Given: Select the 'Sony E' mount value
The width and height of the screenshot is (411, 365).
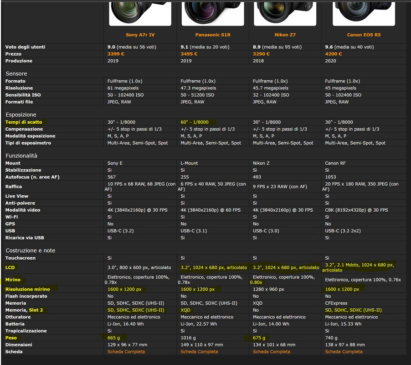Looking at the screenshot, I should tap(115, 163).
